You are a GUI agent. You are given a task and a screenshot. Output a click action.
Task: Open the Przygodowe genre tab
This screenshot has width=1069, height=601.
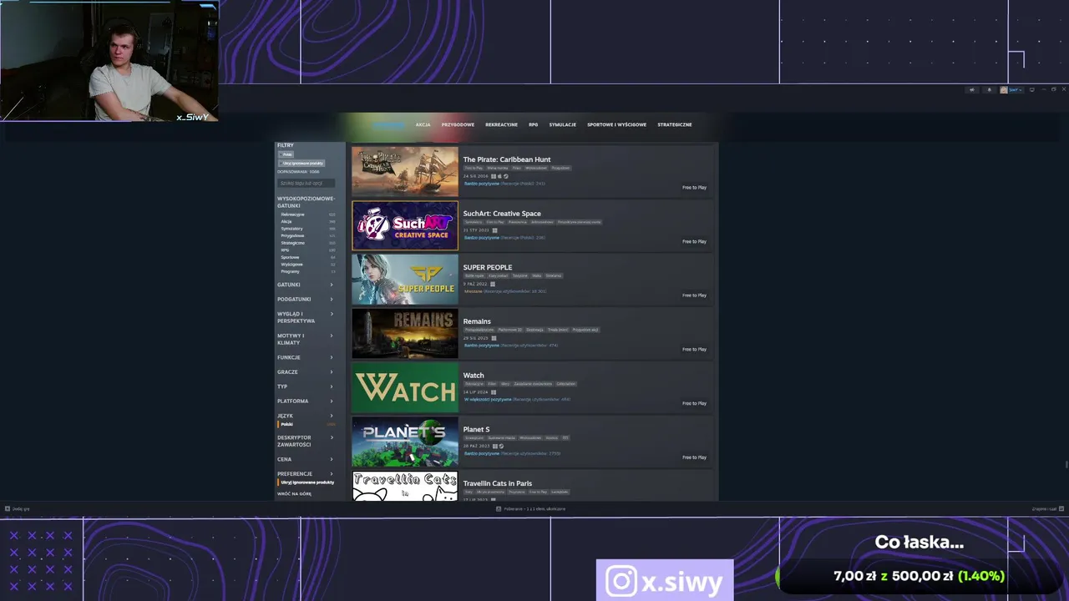[x=458, y=124]
